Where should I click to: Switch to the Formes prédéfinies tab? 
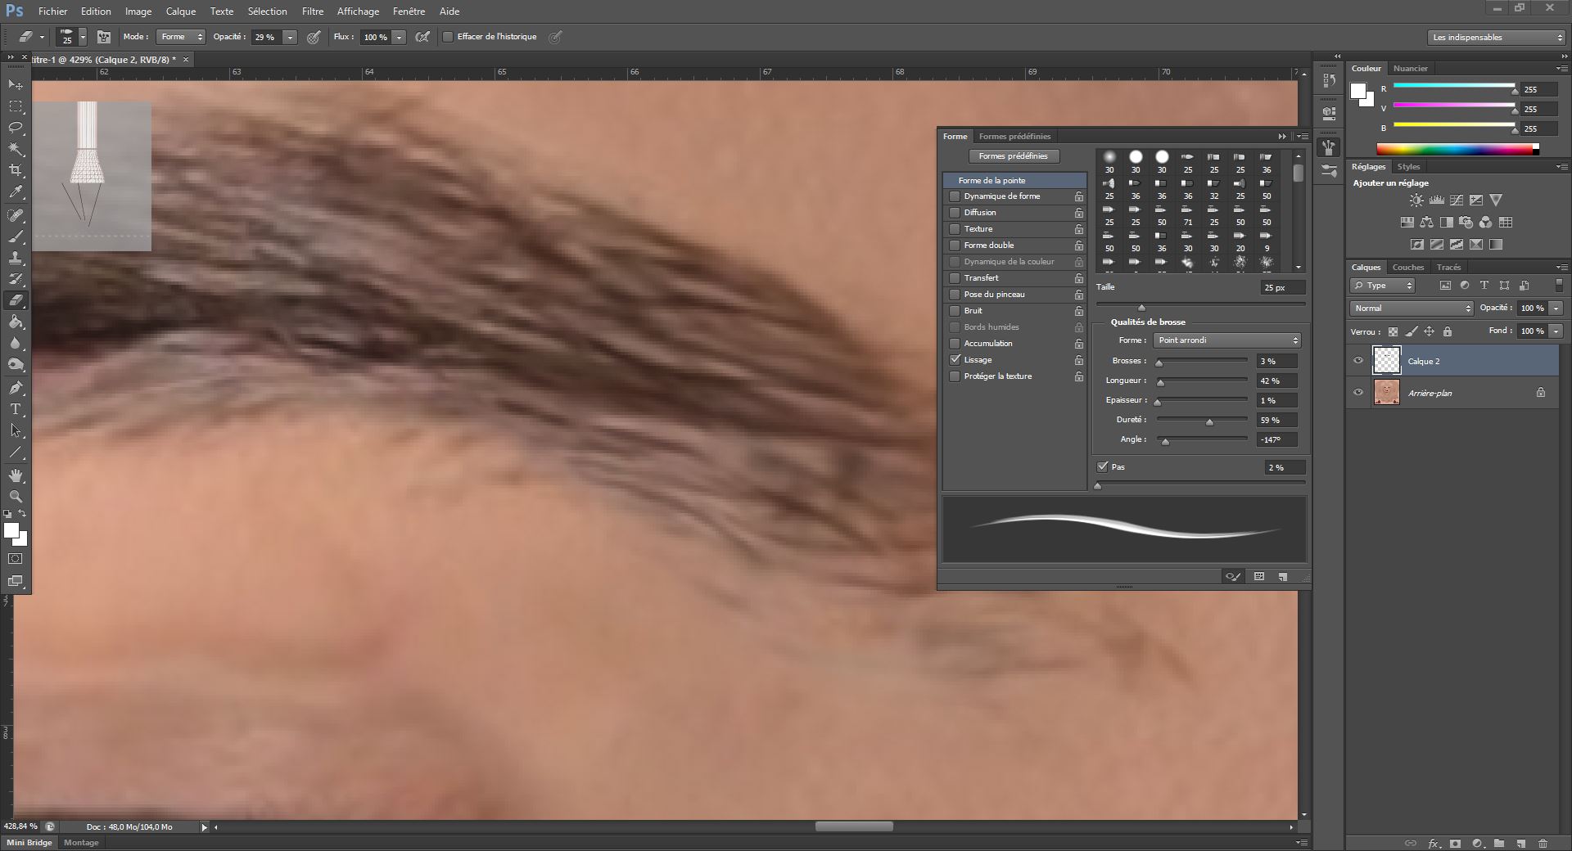point(1014,137)
